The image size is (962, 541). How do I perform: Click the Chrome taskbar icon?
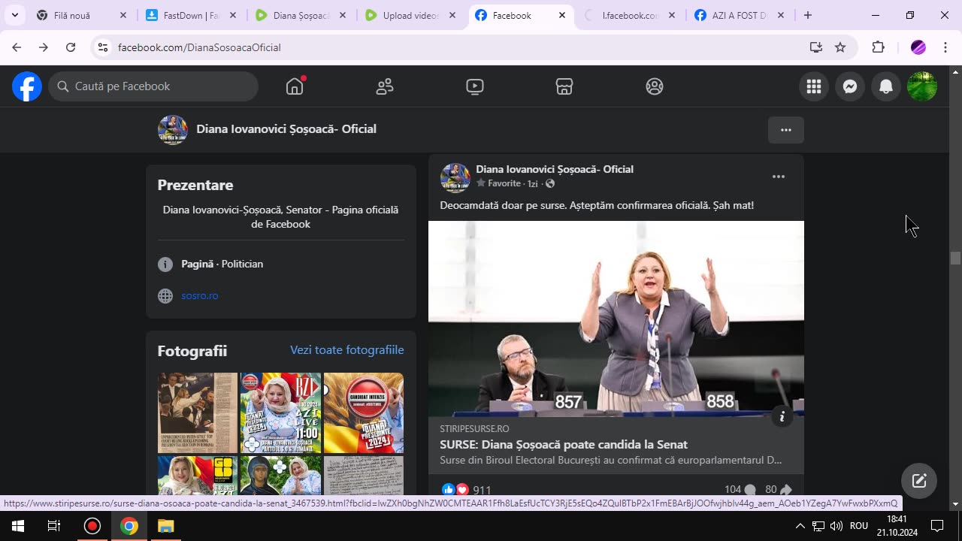pyautogui.click(x=129, y=526)
